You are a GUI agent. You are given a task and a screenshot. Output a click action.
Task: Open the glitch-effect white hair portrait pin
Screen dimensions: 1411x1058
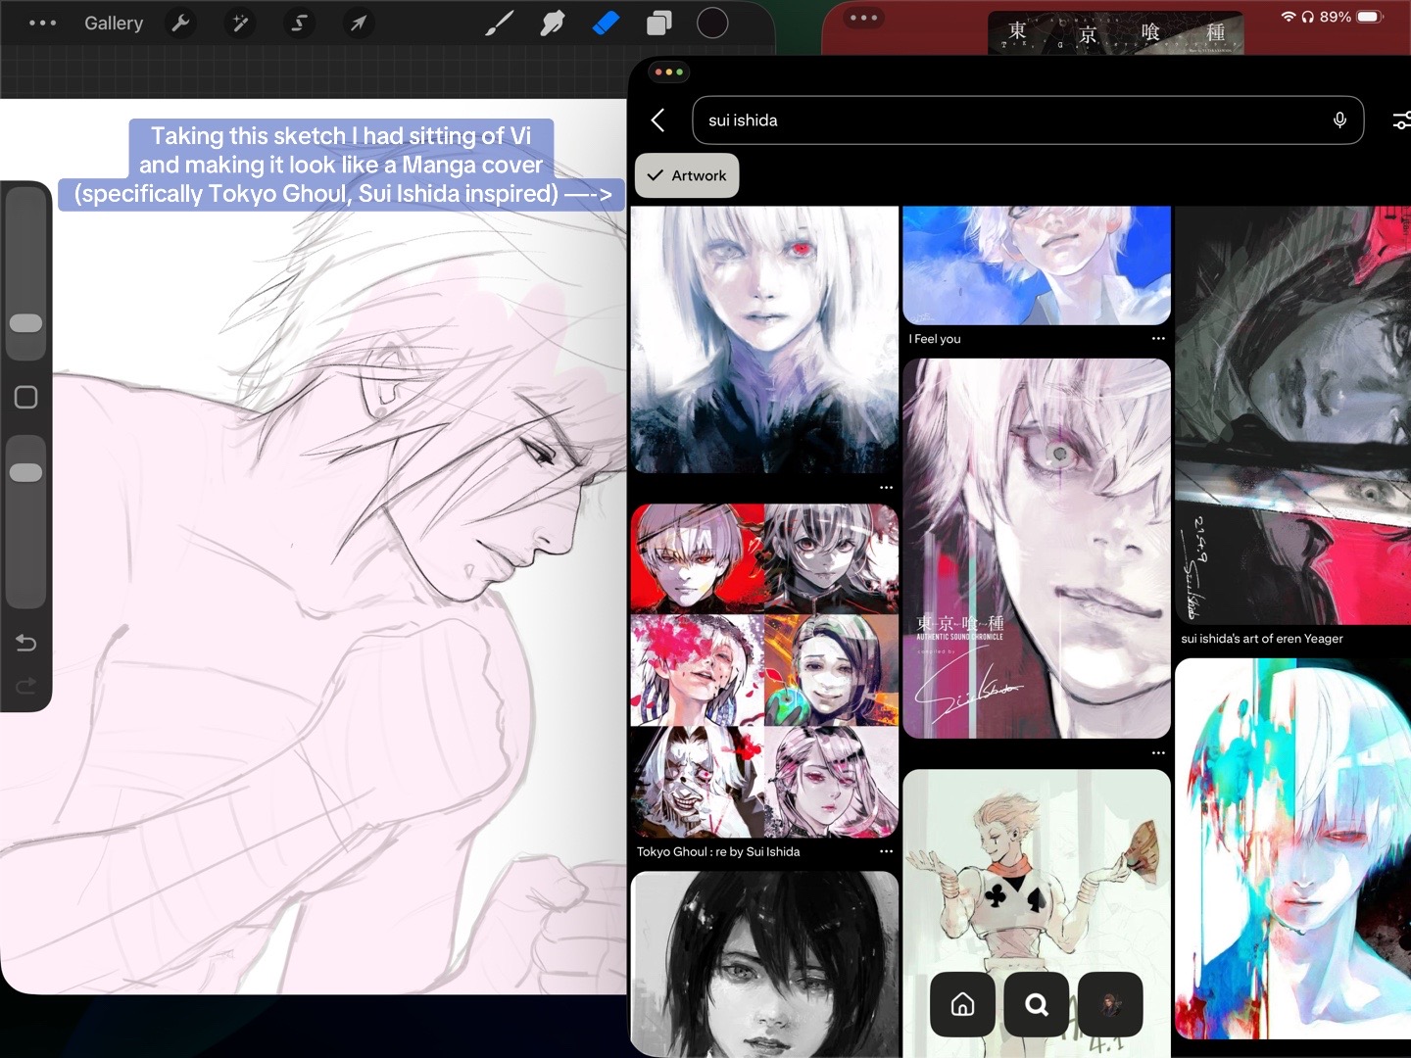tap(1292, 848)
